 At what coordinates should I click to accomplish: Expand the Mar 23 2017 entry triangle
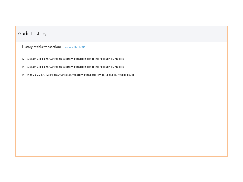click(x=24, y=75)
